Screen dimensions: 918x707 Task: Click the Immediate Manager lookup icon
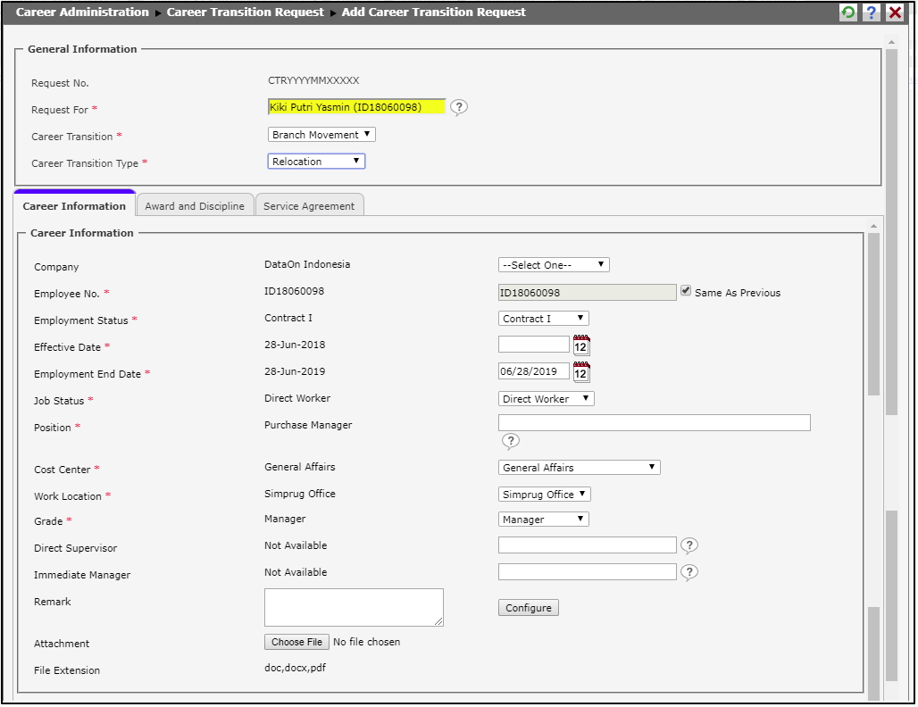point(689,572)
